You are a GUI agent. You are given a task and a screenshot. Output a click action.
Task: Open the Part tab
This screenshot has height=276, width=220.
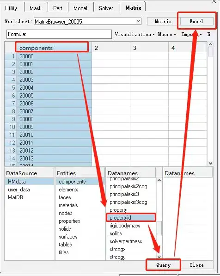58,8
